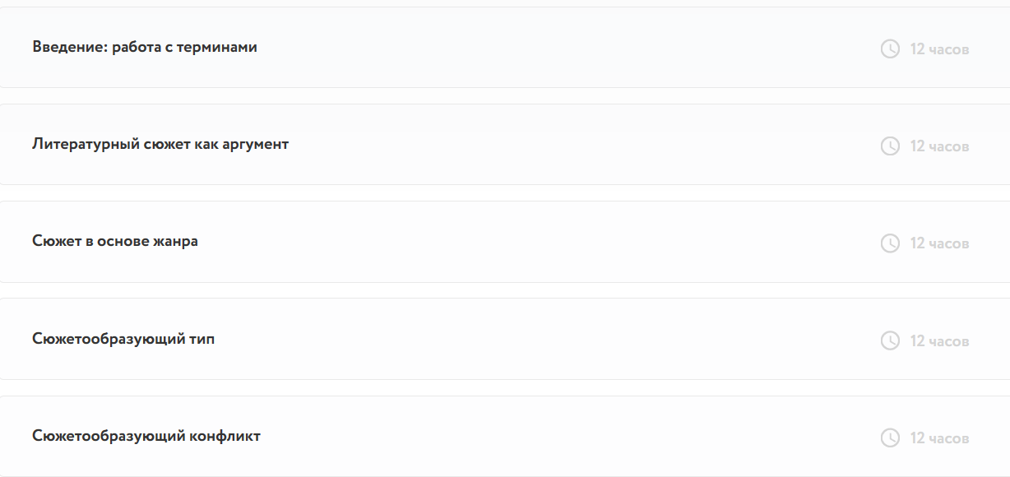Select the "Сюжетообразующий конфликт" title text
This screenshot has height=477, width=1010.
[x=146, y=436]
